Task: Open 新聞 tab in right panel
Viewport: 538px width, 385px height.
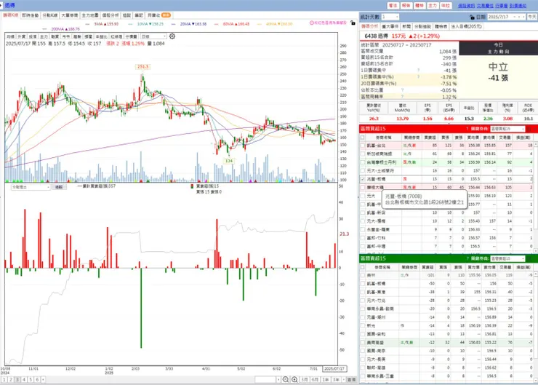Action: [x=406, y=26]
